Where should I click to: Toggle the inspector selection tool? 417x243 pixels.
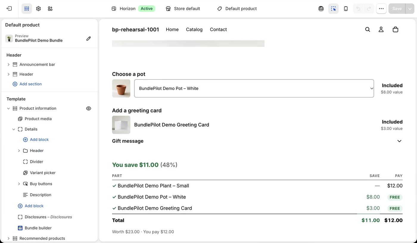(334, 9)
